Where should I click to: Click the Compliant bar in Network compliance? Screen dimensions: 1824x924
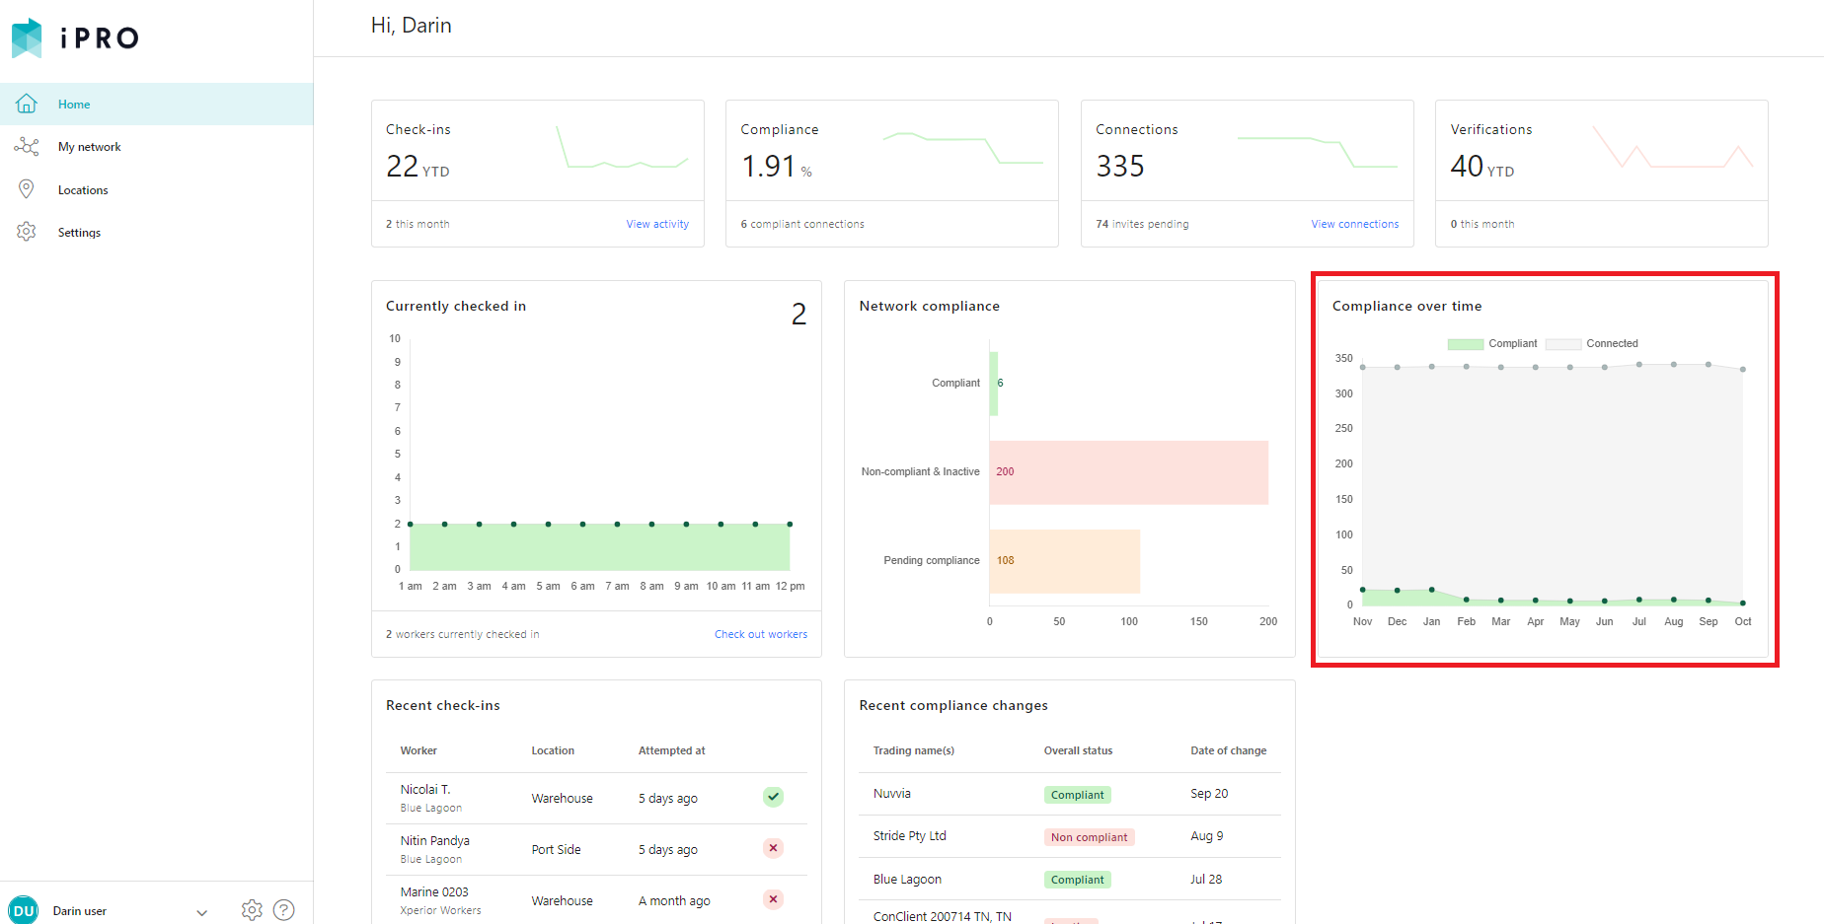(x=994, y=384)
